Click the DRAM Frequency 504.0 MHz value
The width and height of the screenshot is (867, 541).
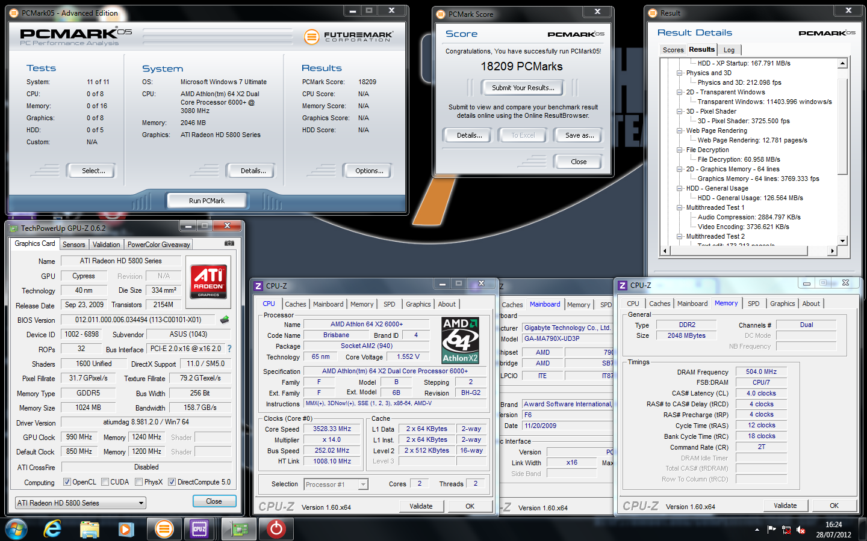761,371
